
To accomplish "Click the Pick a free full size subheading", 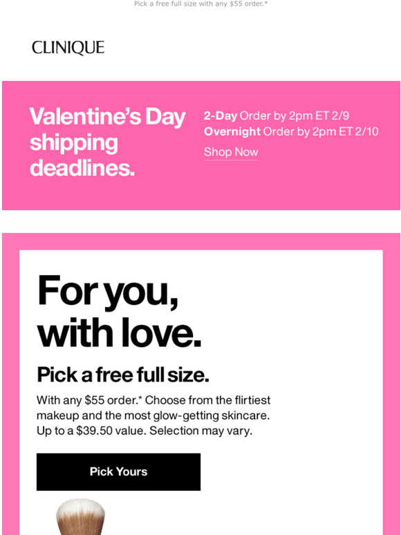I will click(123, 375).
